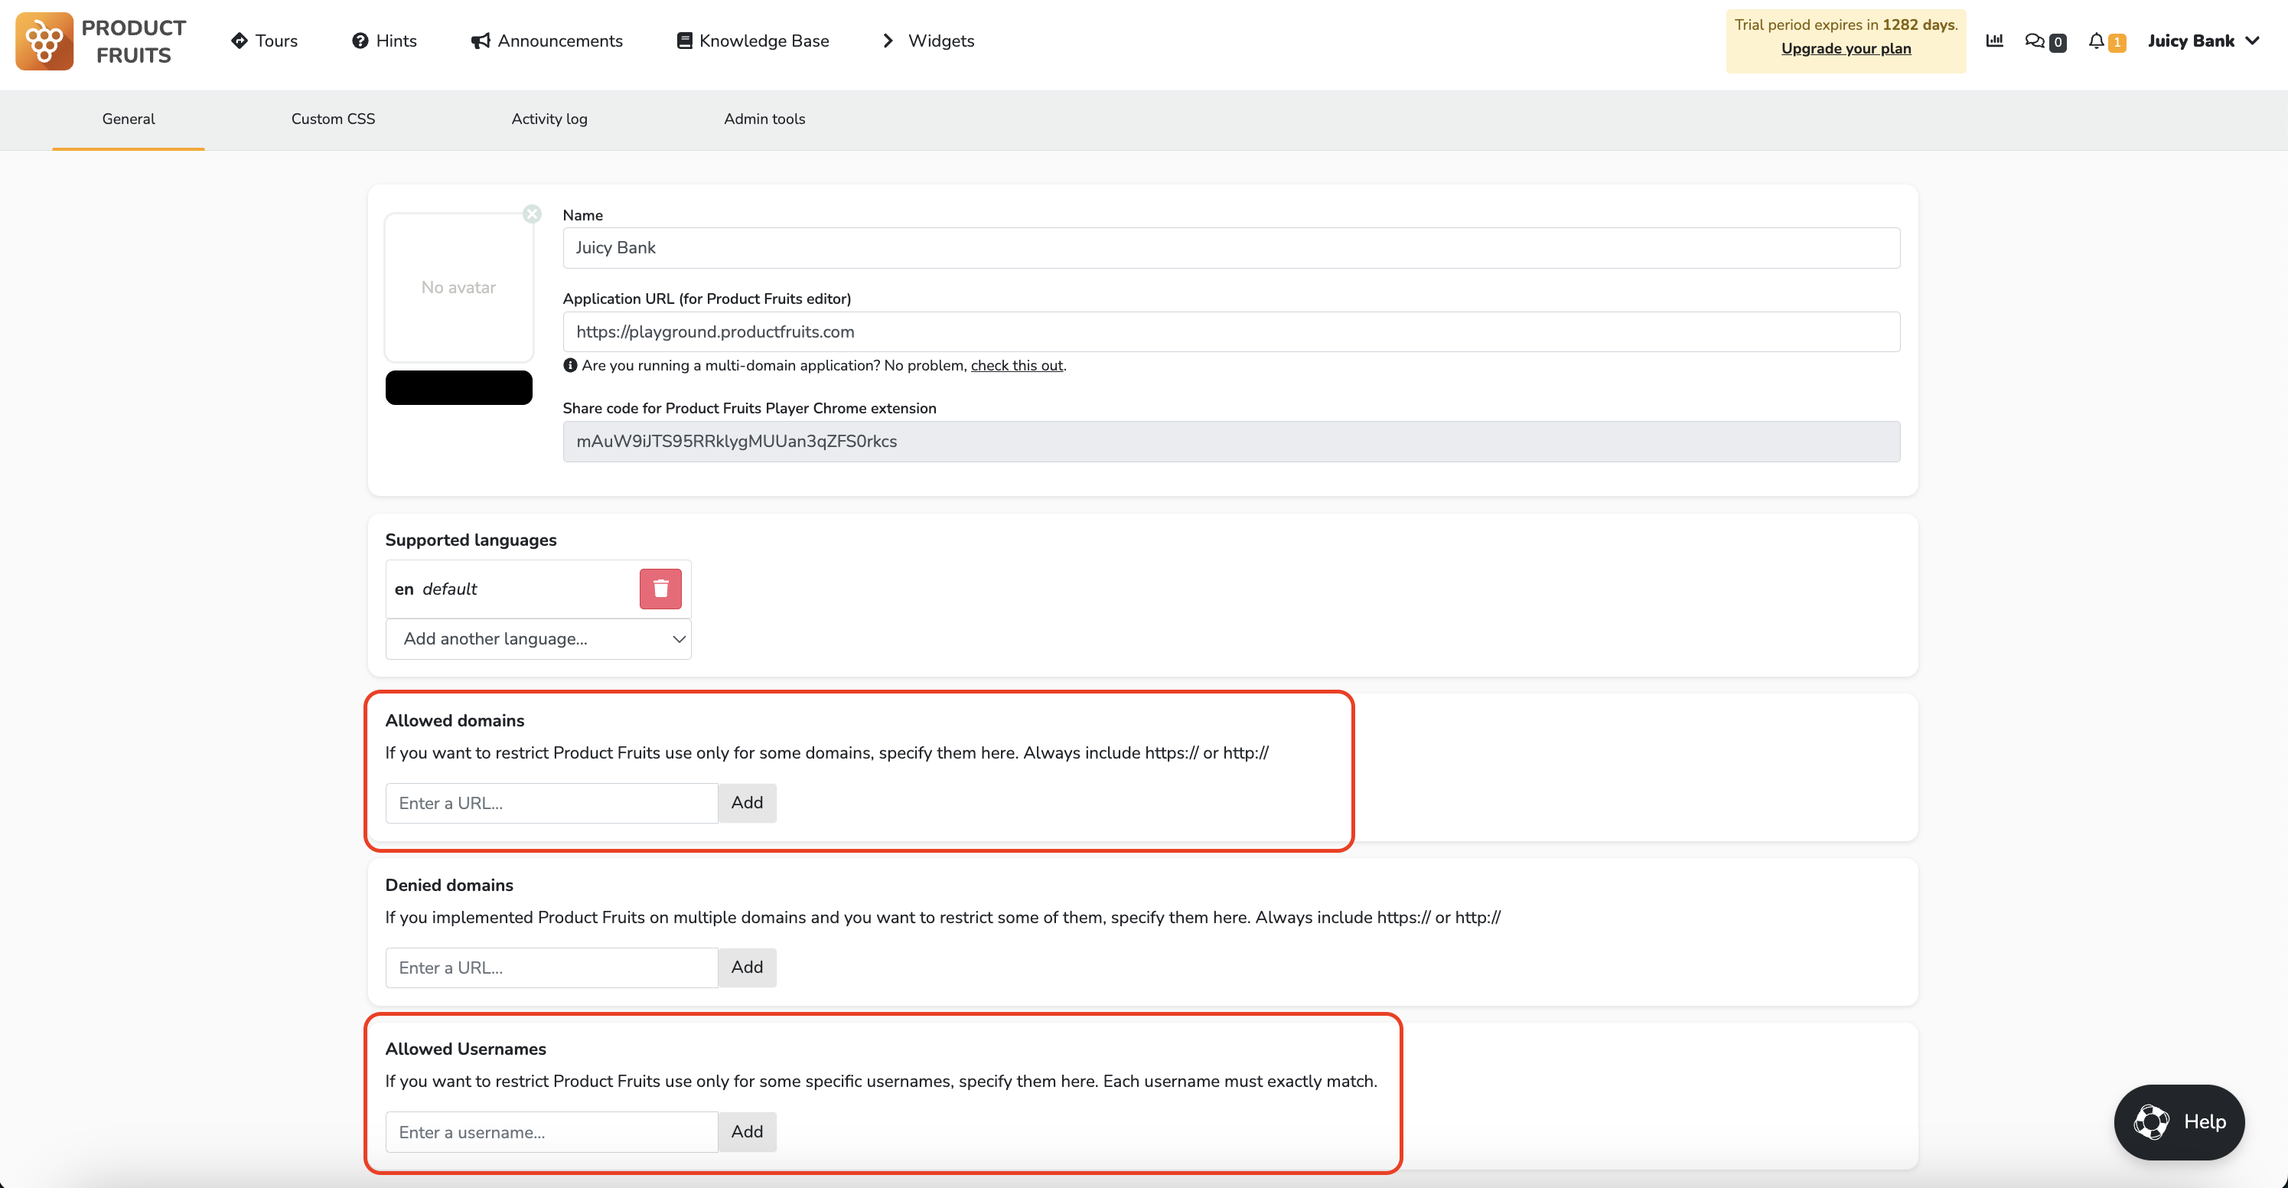This screenshot has height=1188, width=2288.
Task: Click the Share code label text
Action: (x=748, y=409)
